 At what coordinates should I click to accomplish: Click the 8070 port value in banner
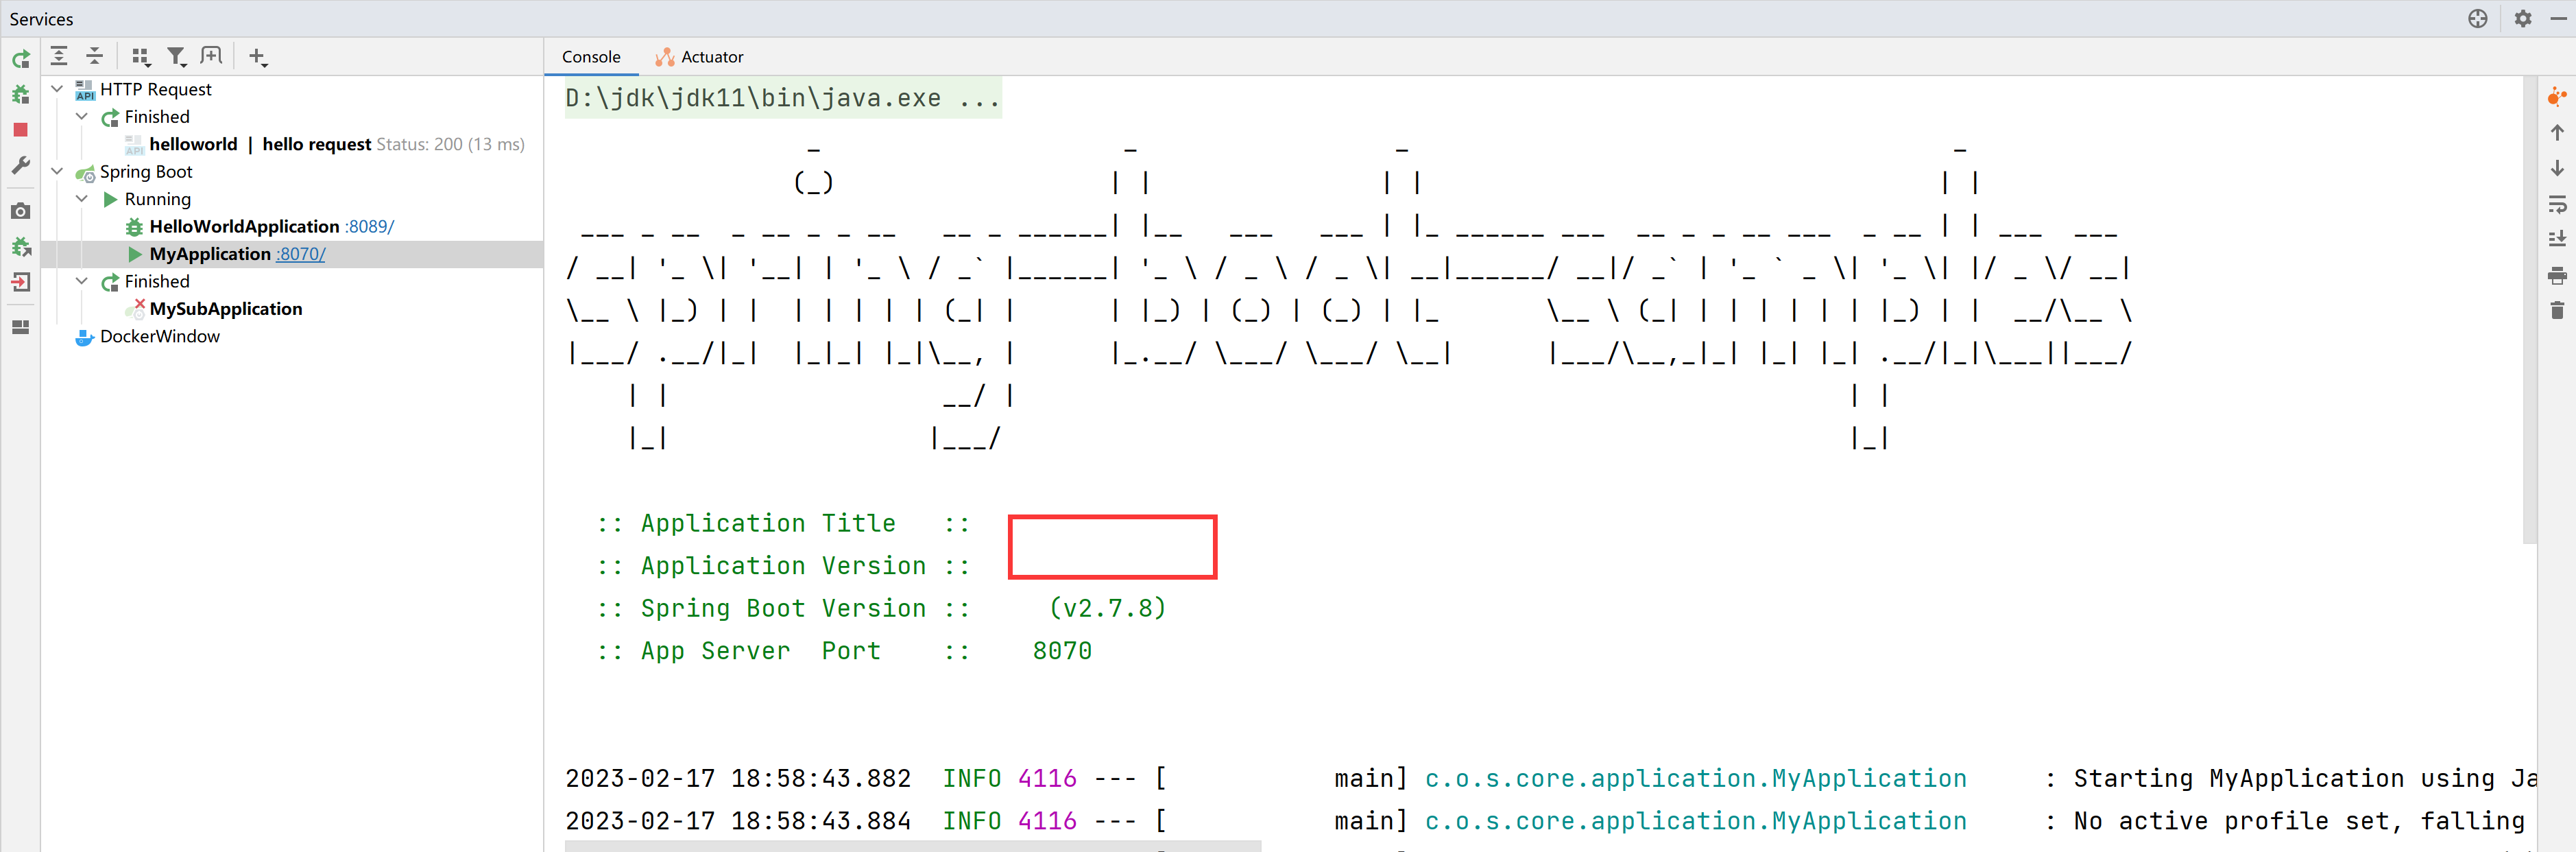[1062, 651]
